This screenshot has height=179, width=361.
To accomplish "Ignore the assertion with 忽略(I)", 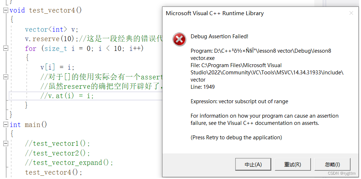I will click(333, 165).
